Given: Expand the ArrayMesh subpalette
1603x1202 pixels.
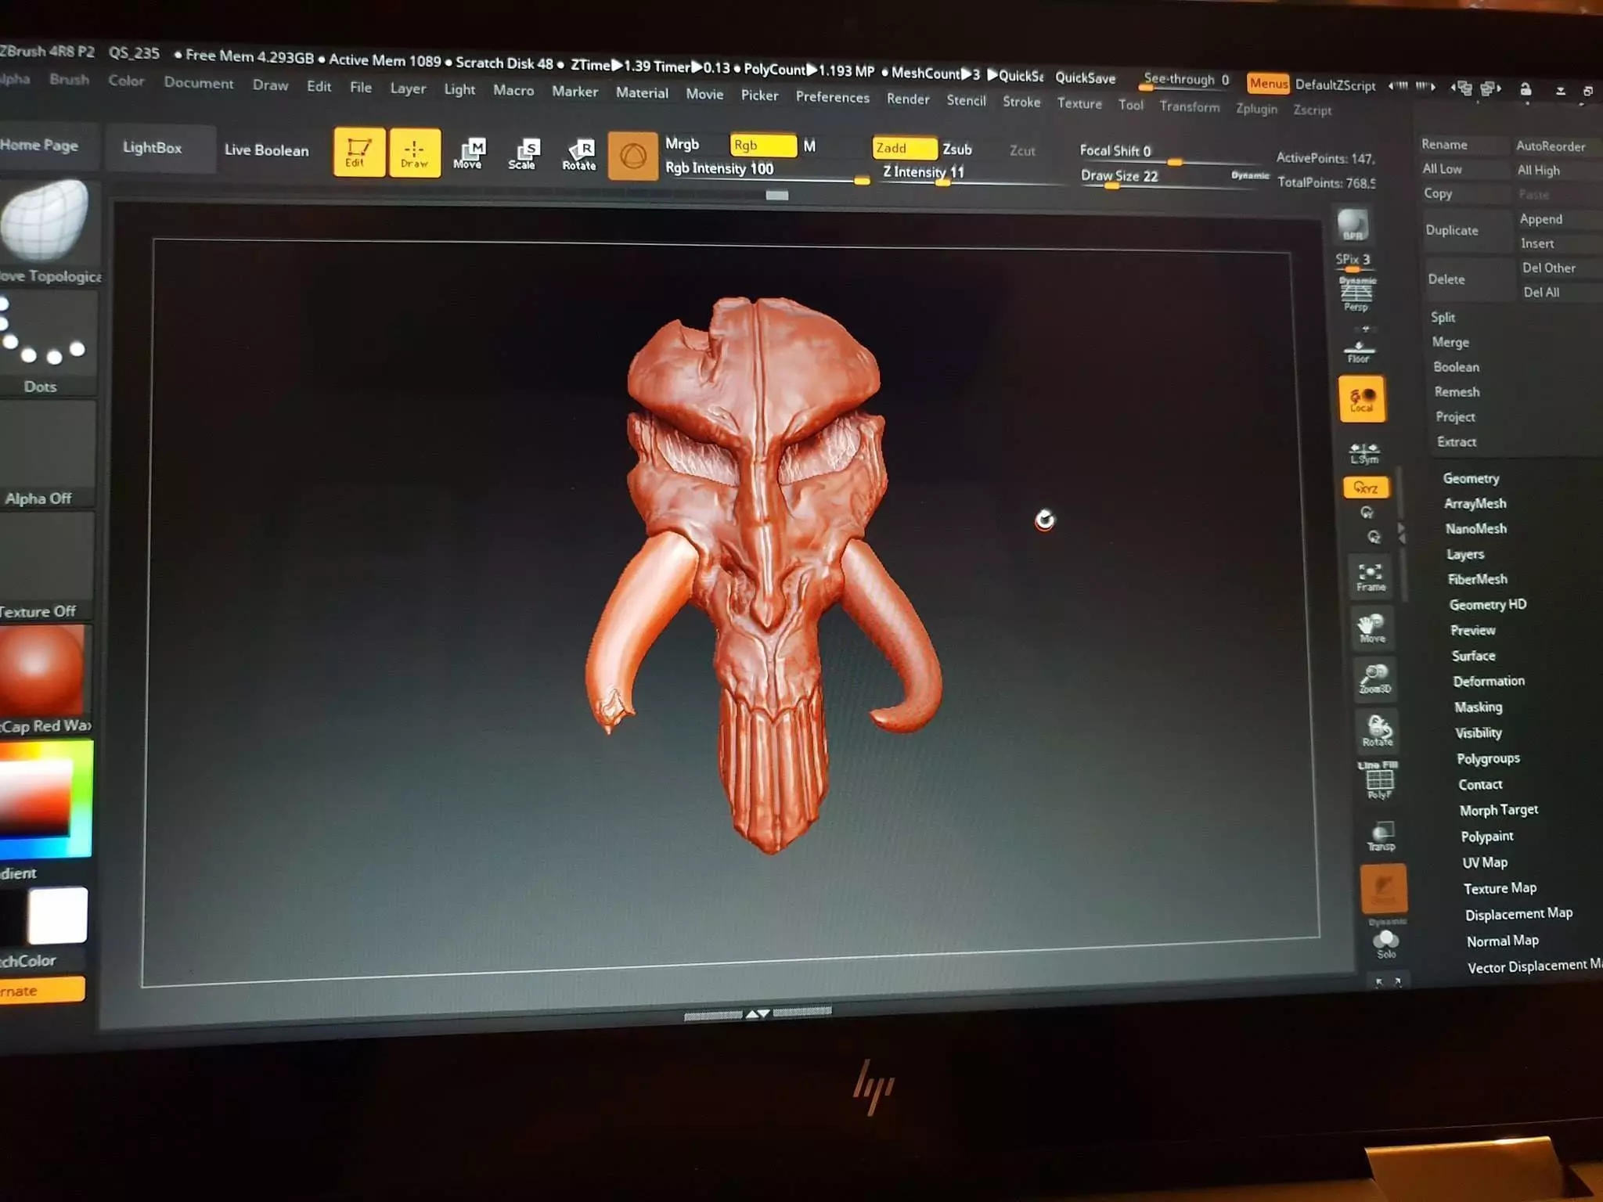Looking at the screenshot, I should pyautogui.click(x=1475, y=503).
